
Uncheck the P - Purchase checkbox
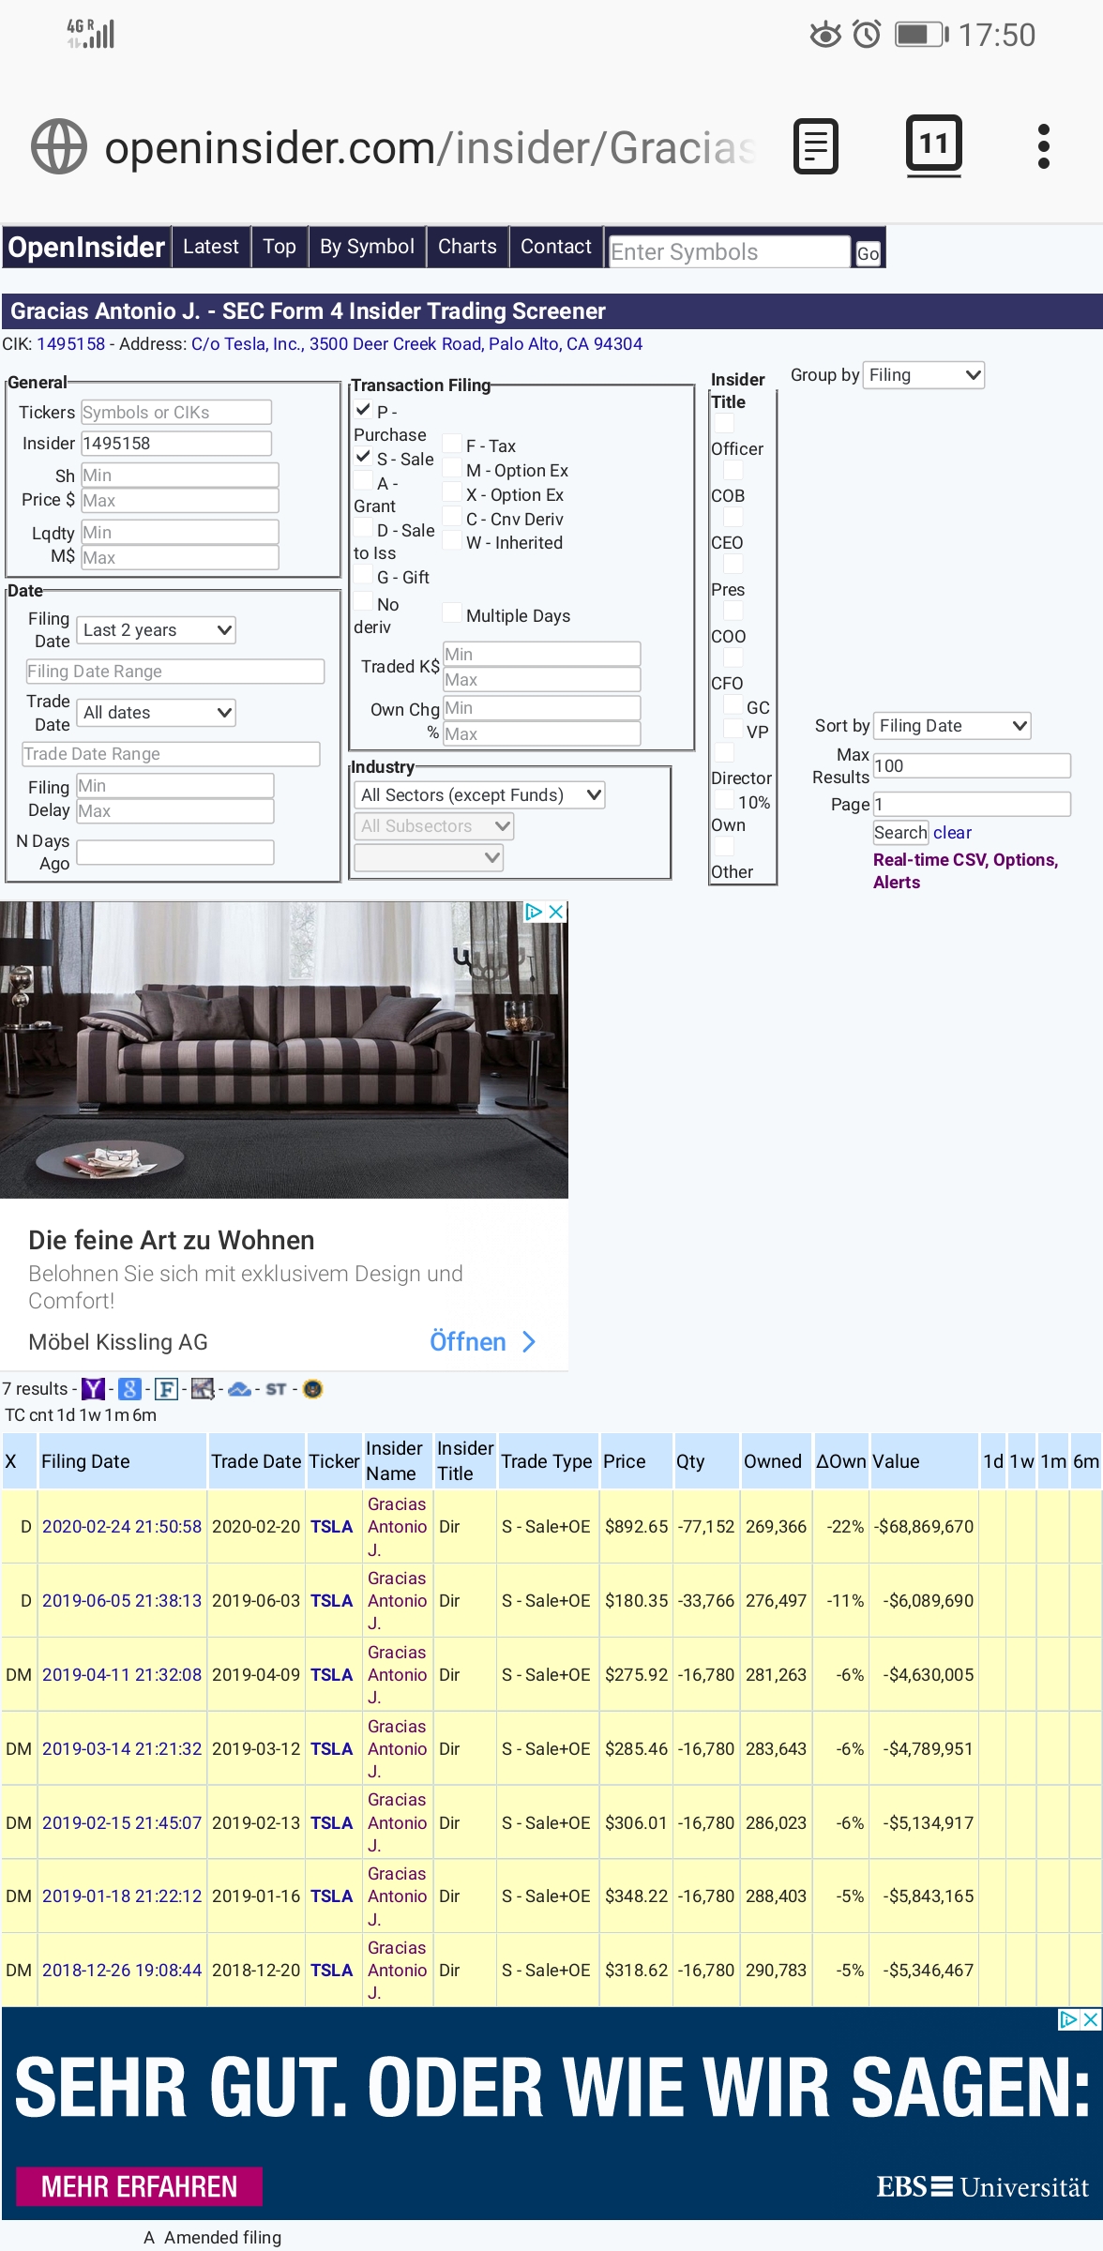click(x=363, y=409)
